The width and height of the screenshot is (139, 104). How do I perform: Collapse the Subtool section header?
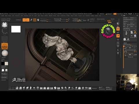(x=125, y=43)
